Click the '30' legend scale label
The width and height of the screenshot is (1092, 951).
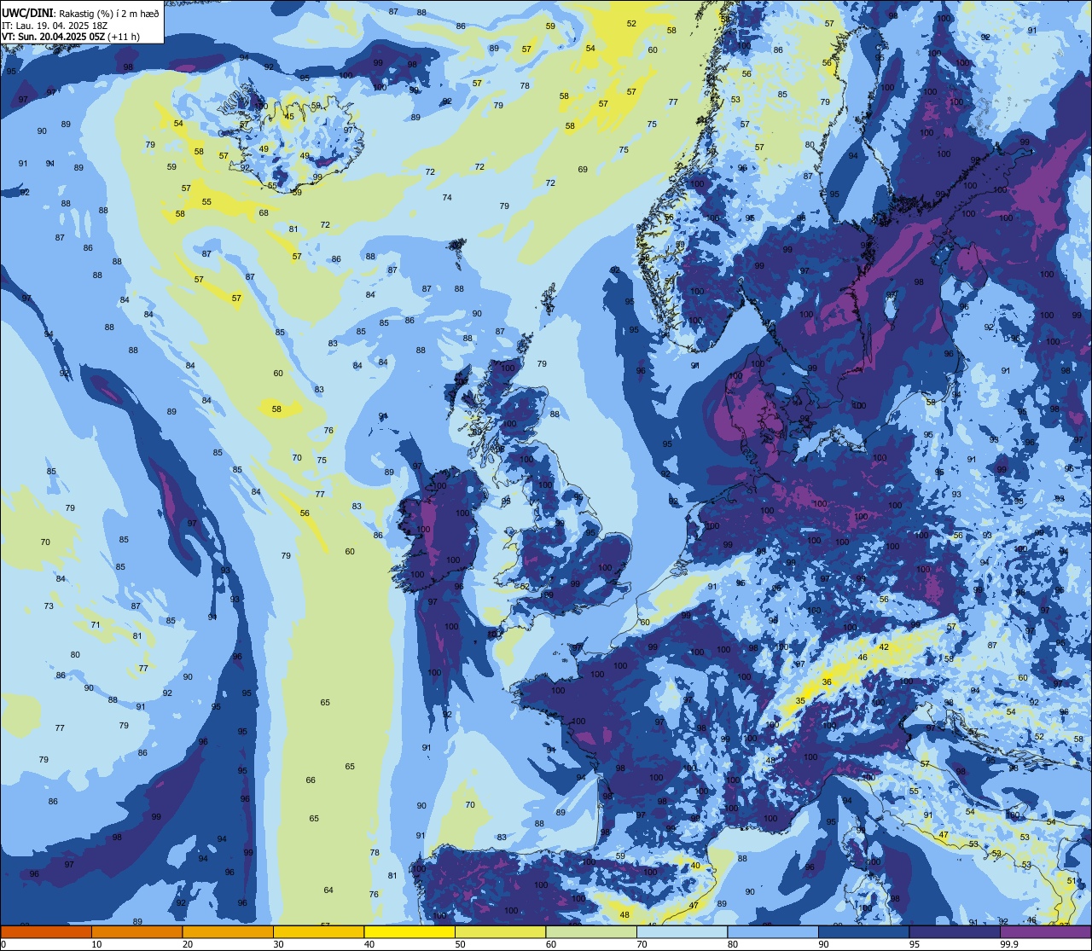[x=278, y=944]
